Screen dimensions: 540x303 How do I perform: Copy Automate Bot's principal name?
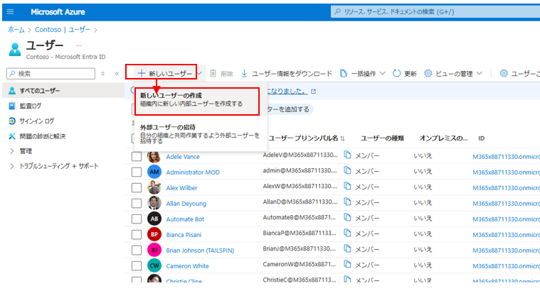click(347, 217)
